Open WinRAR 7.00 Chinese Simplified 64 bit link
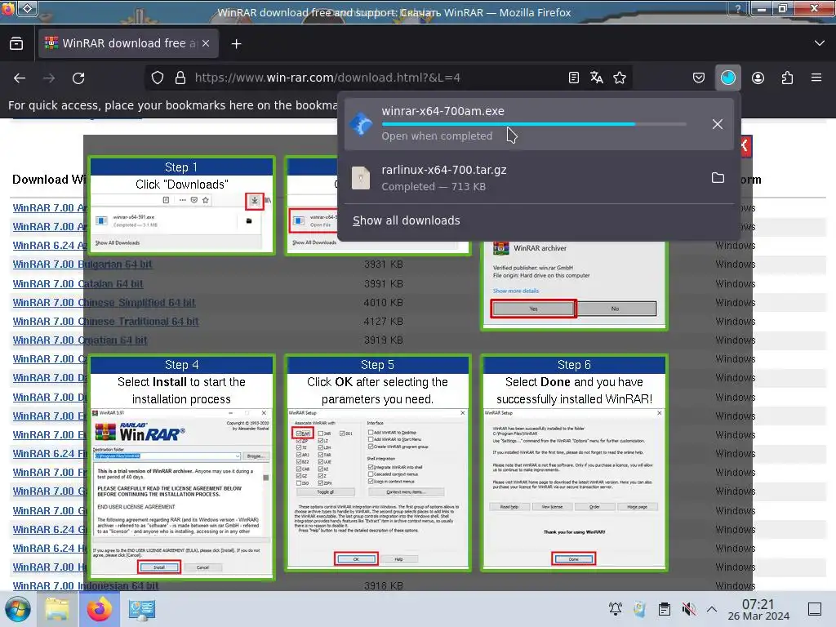The width and height of the screenshot is (836, 627). click(x=104, y=302)
